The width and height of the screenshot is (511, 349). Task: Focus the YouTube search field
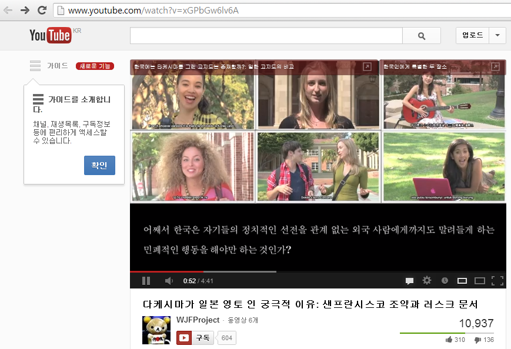click(x=266, y=36)
